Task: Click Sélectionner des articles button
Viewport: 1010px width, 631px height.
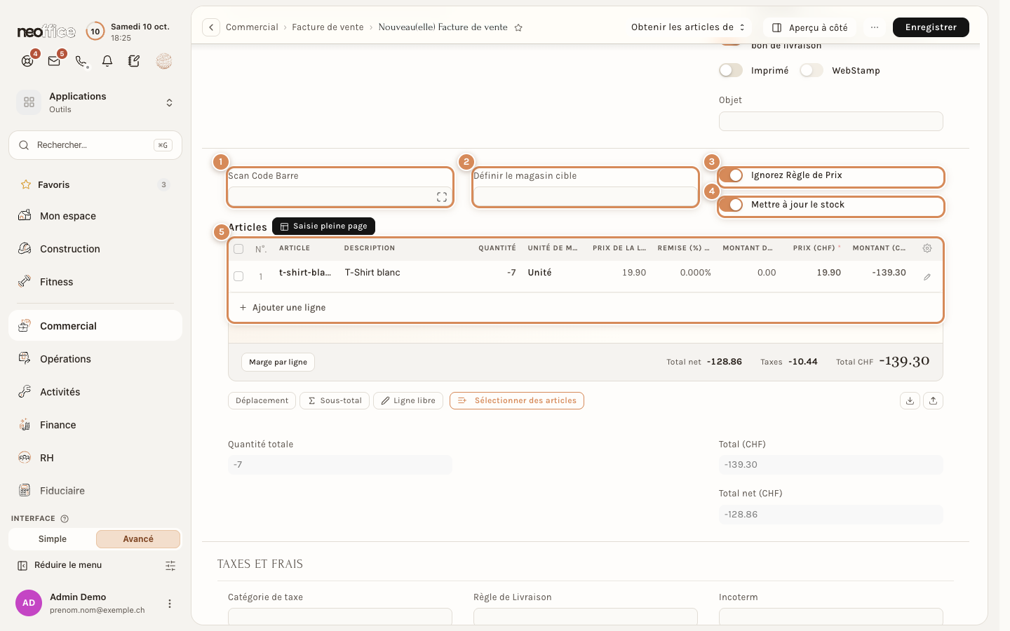Action: tap(517, 401)
